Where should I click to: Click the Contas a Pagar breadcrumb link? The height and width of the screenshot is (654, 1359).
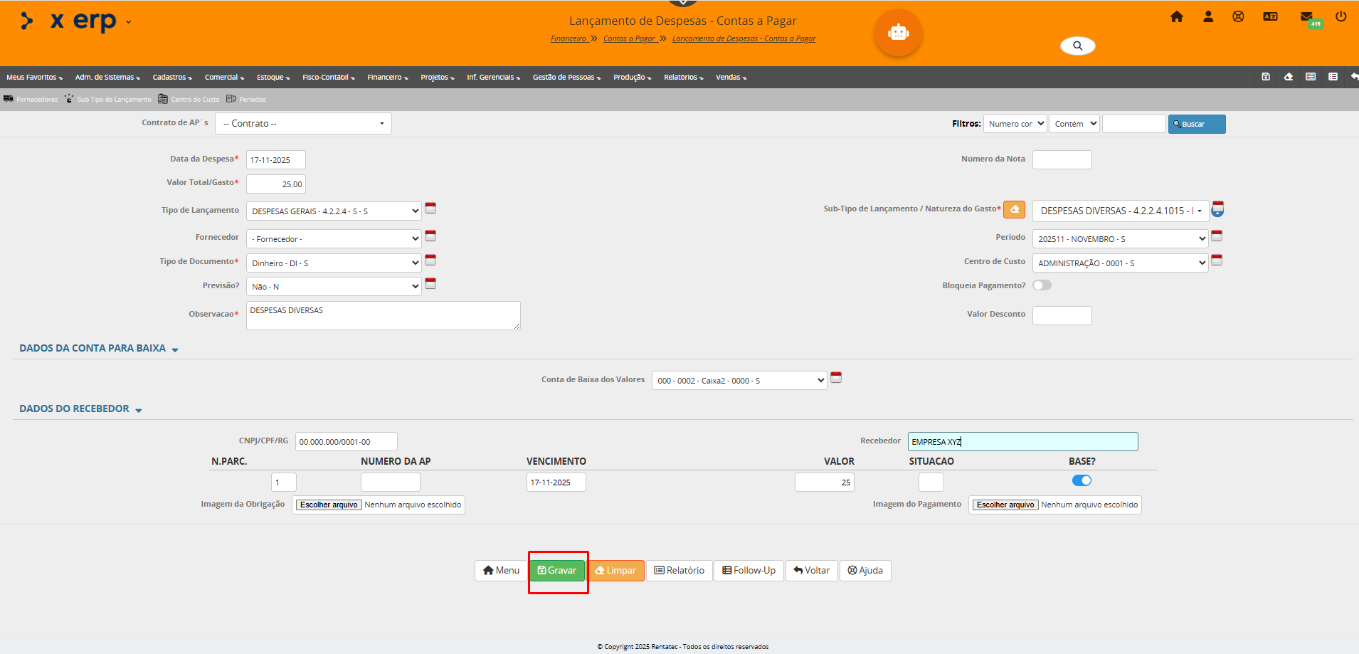point(630,39)
